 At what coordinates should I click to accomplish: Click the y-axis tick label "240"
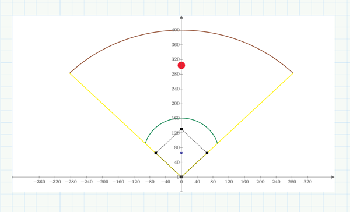click(x=176, y=89)
